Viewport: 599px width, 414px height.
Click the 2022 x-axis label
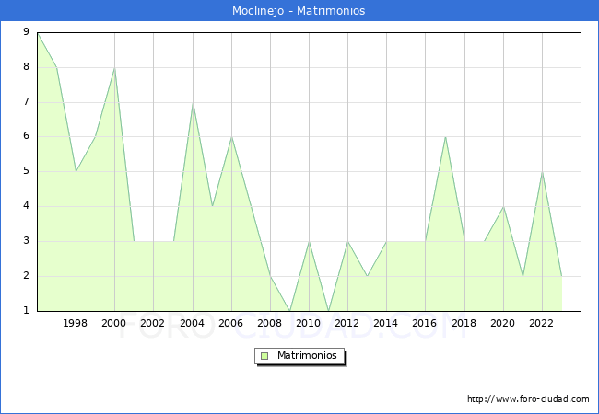(541, 323)
